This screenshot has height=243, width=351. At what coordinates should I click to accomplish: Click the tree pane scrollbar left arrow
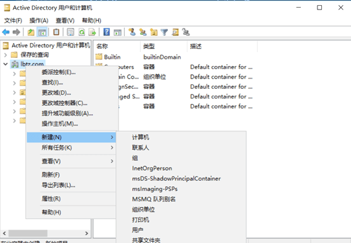[x=4, y=233]
